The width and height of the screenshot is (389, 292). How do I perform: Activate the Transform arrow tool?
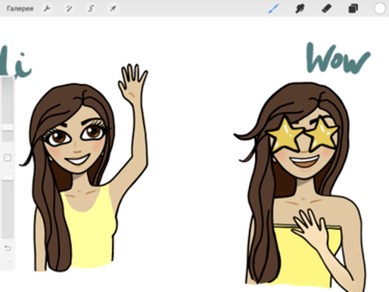pyautogui.click(x=113, y=9)
